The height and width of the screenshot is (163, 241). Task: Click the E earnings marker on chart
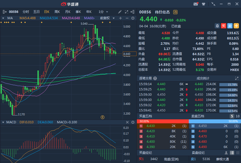tap(103, 117)
